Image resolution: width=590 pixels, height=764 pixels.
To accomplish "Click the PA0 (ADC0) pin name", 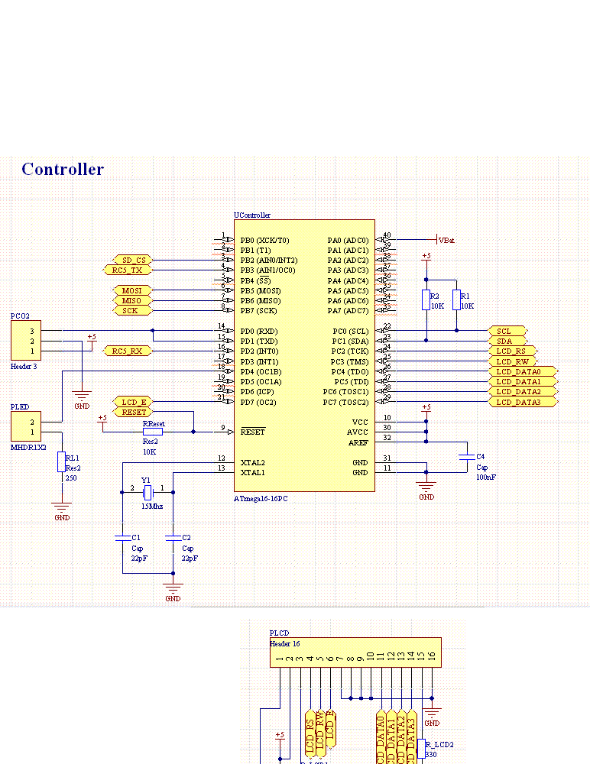I will pyautogui.click(x=348, y=240).
